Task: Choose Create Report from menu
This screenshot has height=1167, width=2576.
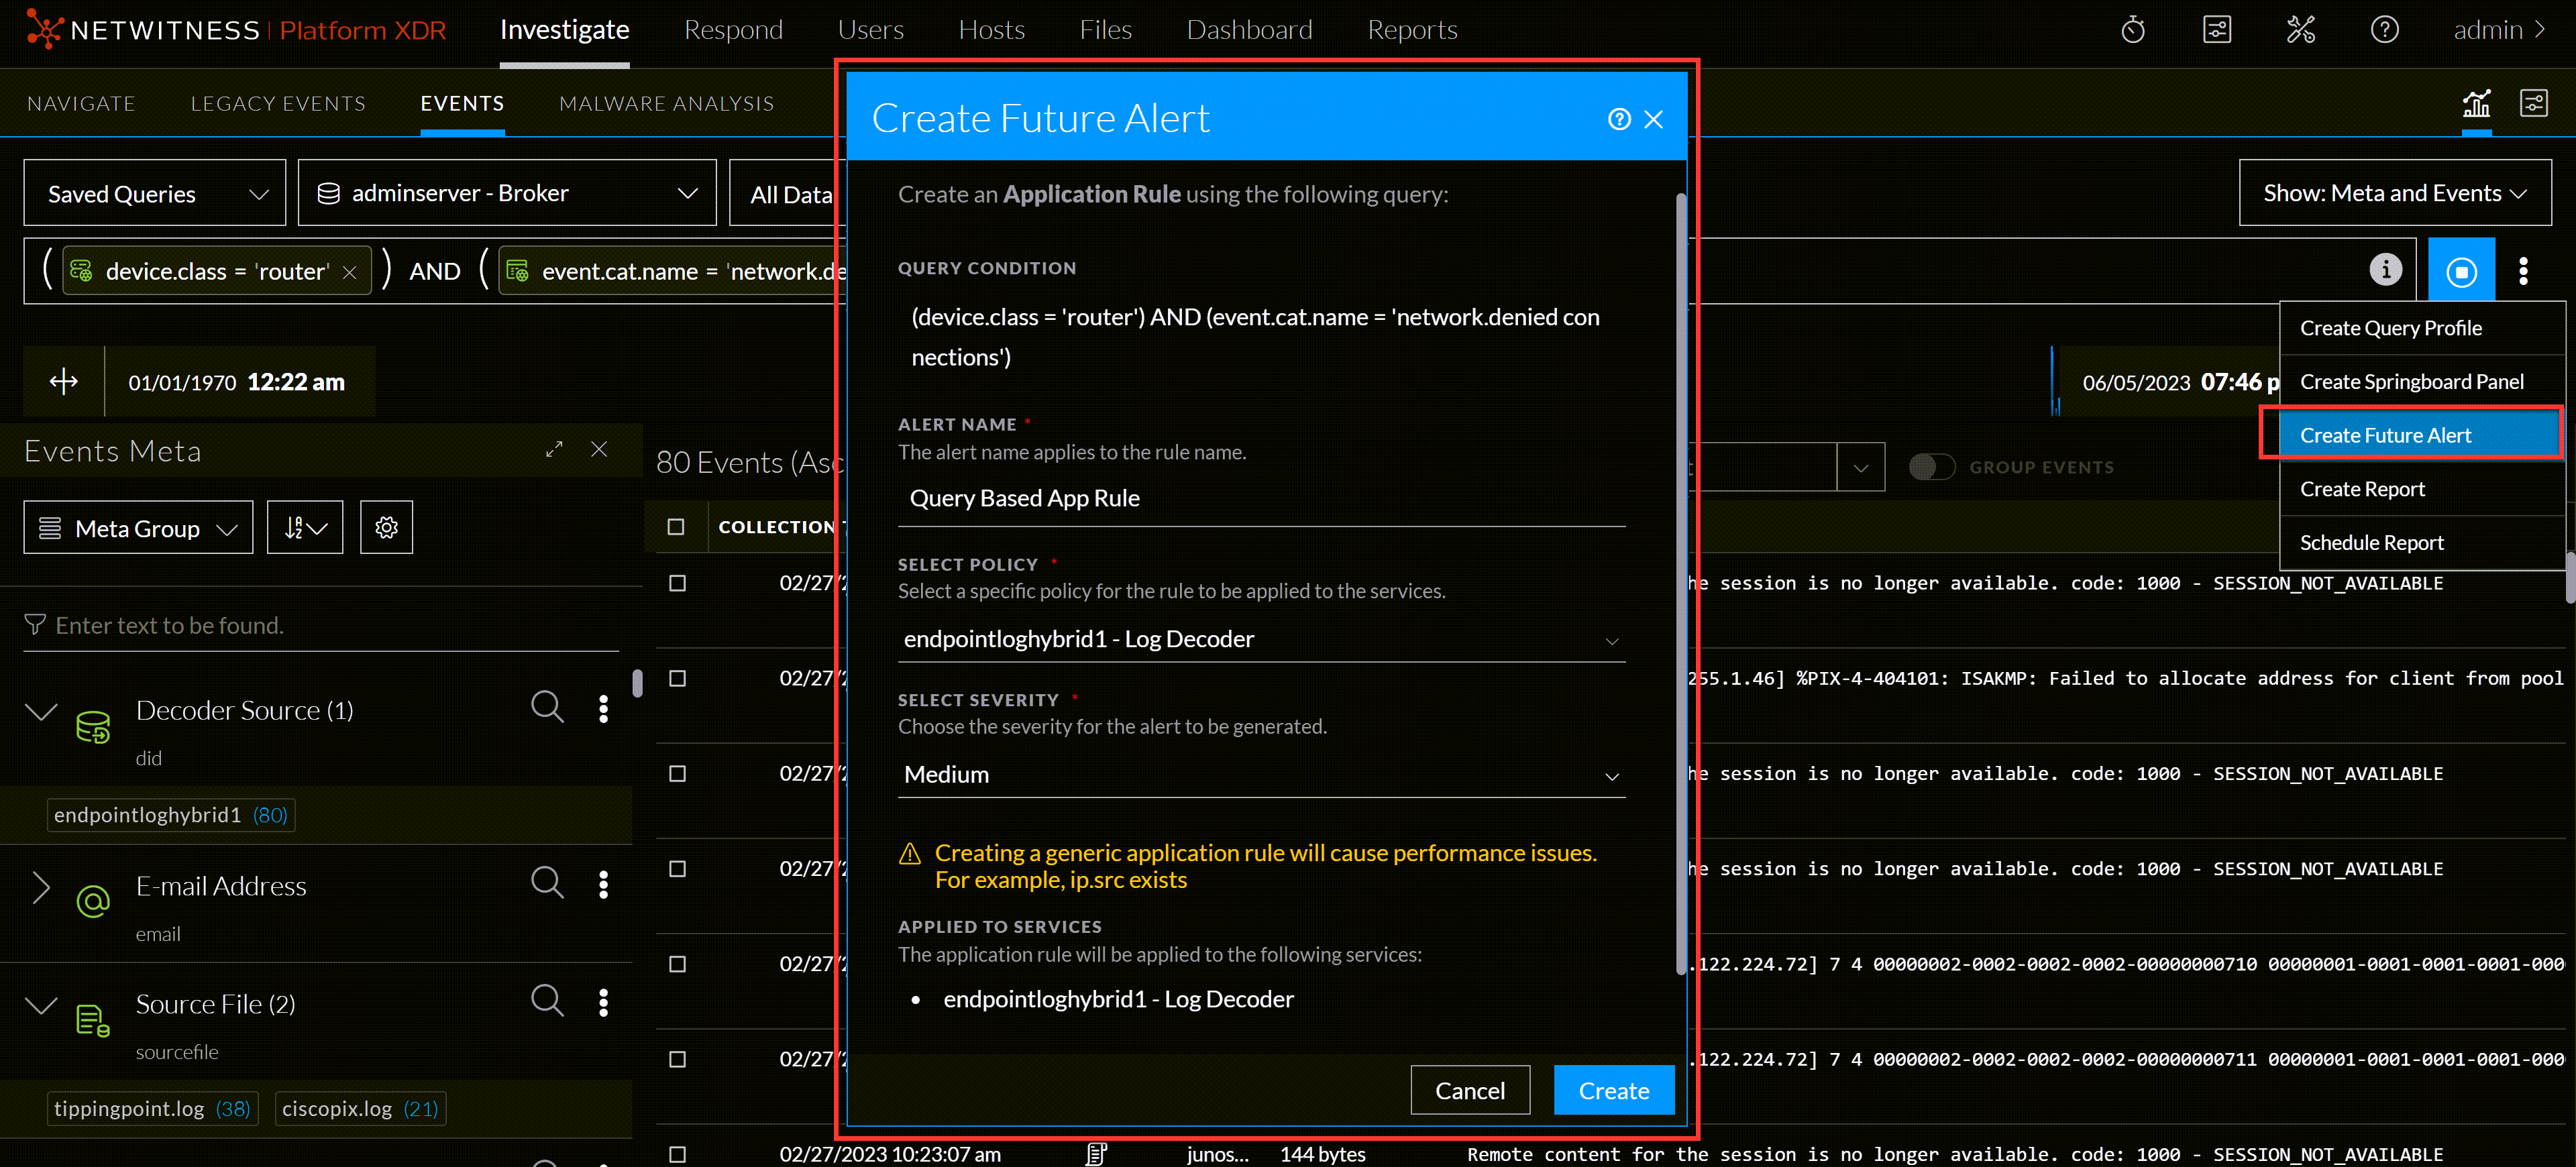Action: coord(2361,489)
